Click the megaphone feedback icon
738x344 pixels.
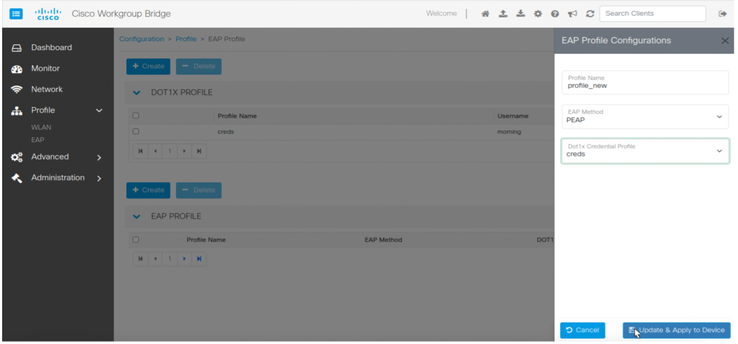click(573, 14)
